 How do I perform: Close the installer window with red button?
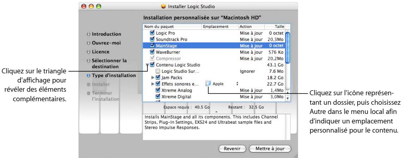pos(84,7)
